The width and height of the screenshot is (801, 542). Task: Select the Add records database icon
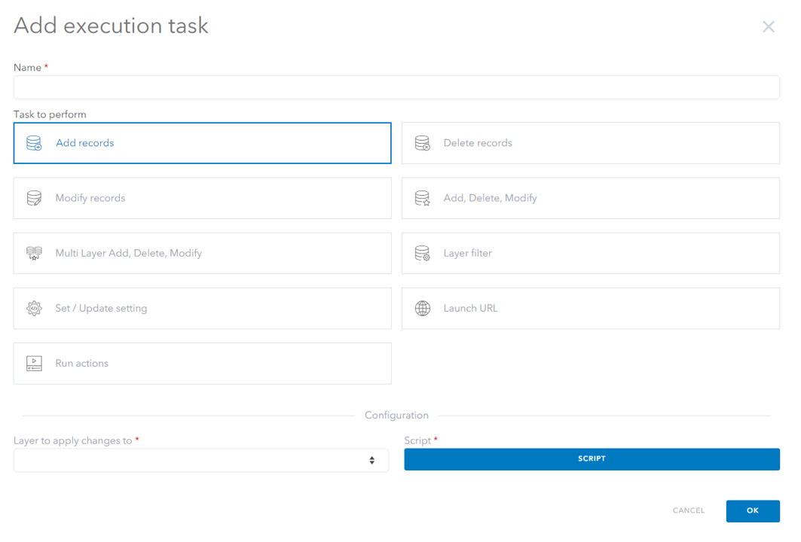pyautogui.click(x=33, y=143)
